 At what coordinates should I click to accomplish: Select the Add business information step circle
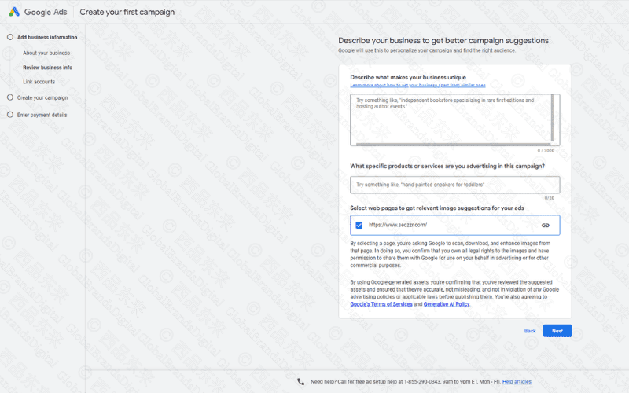point(10,37)
